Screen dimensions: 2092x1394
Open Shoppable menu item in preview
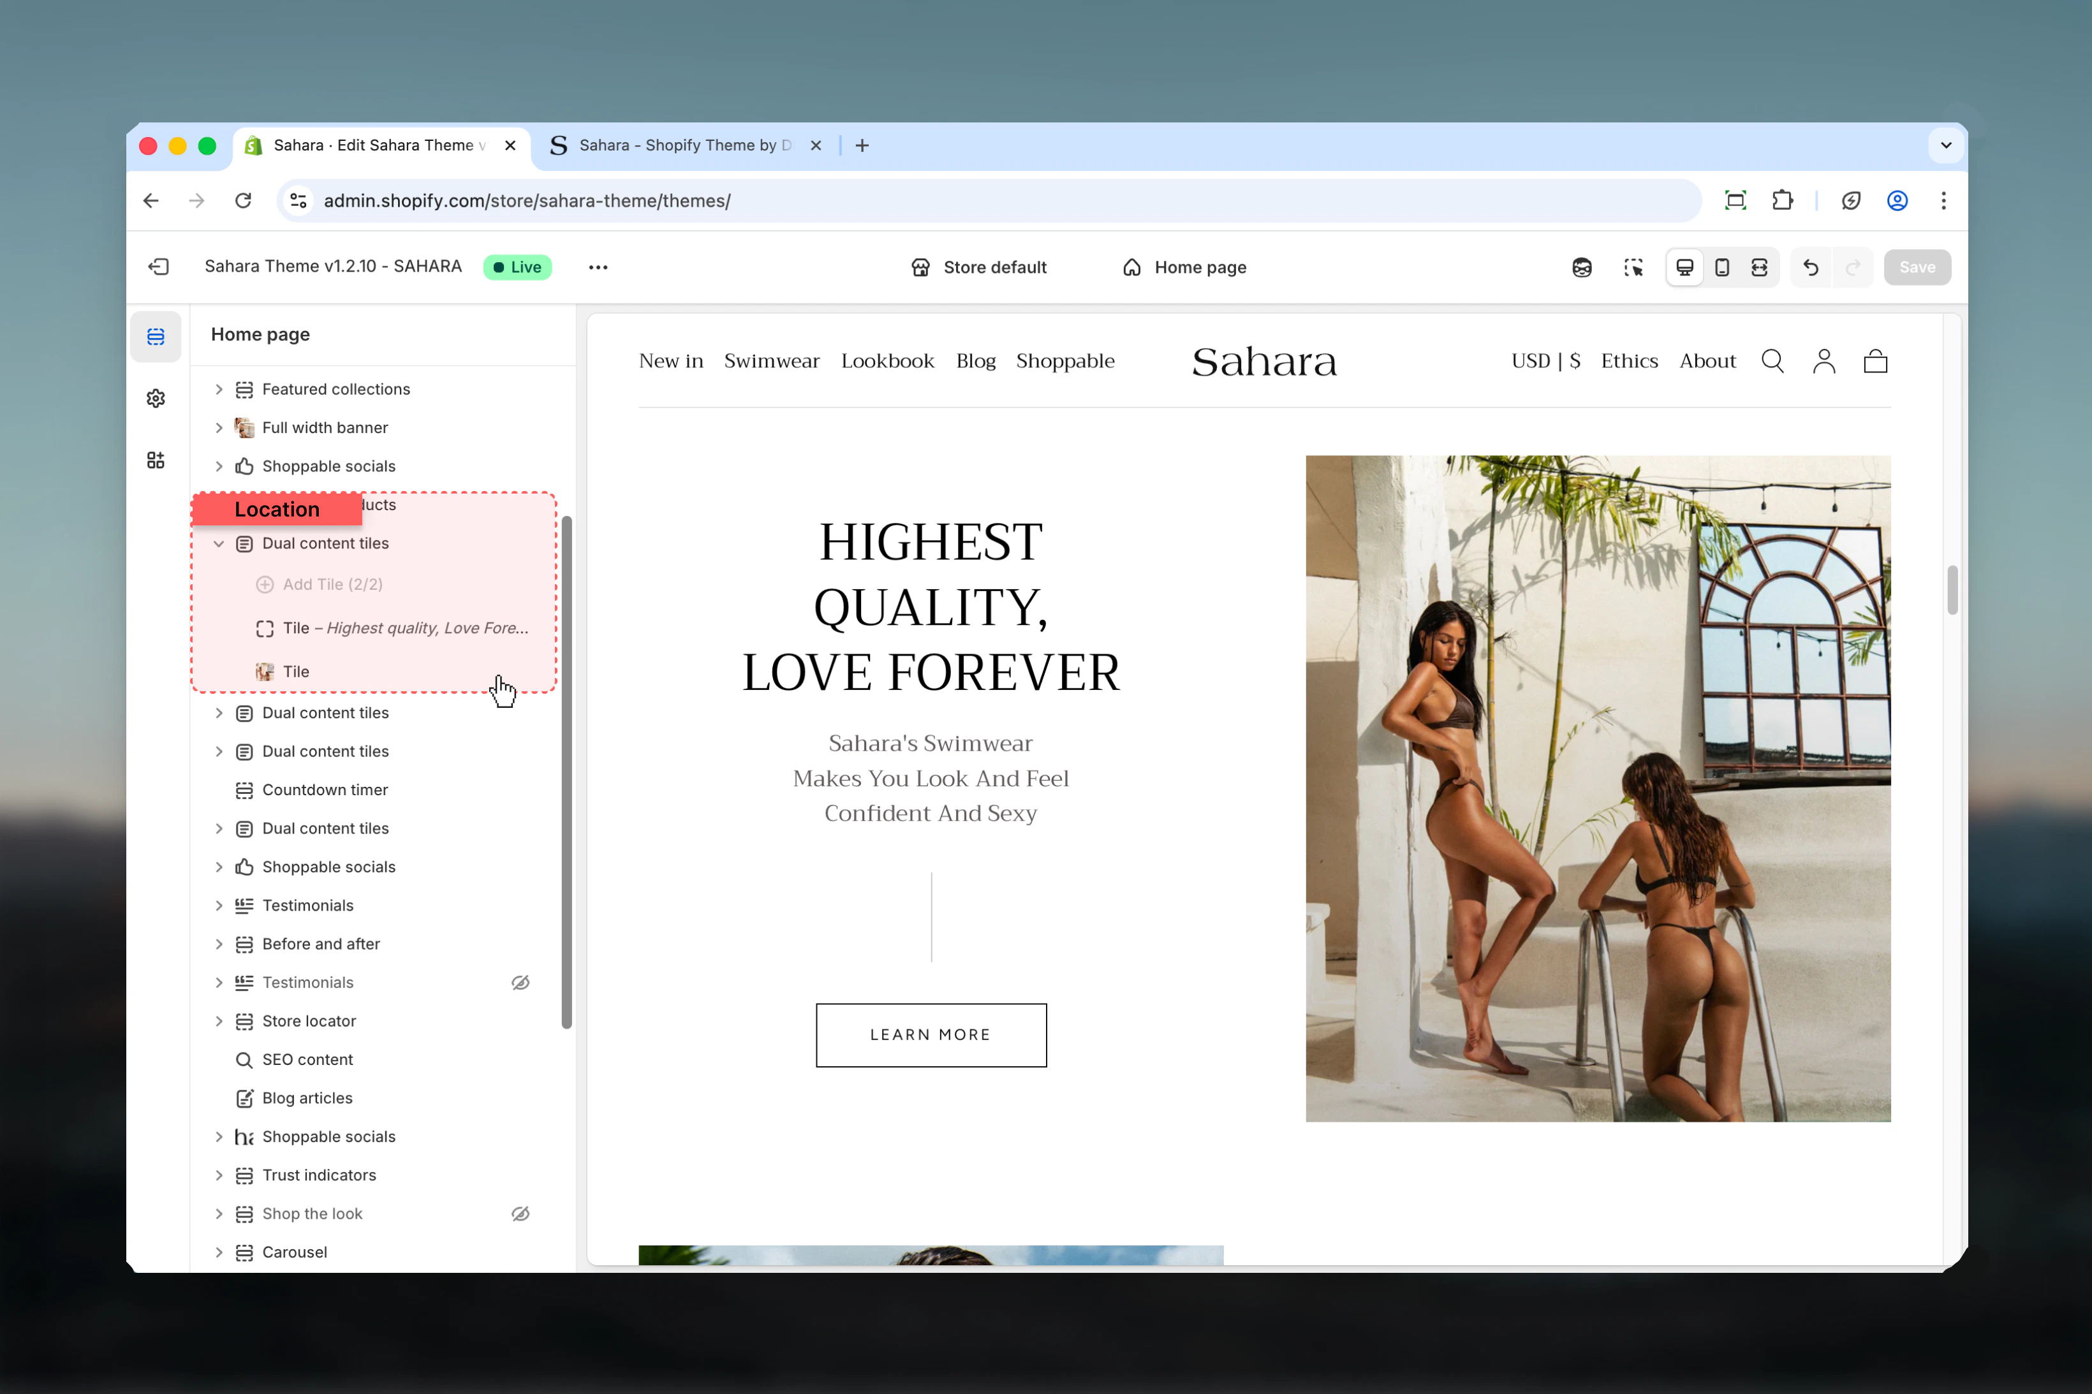[1065, 361]
